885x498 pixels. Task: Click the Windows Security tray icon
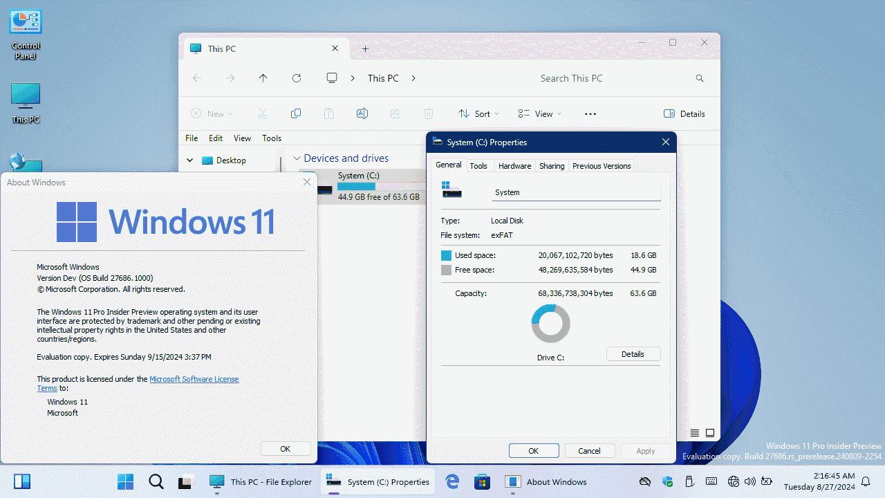(667, 481)
